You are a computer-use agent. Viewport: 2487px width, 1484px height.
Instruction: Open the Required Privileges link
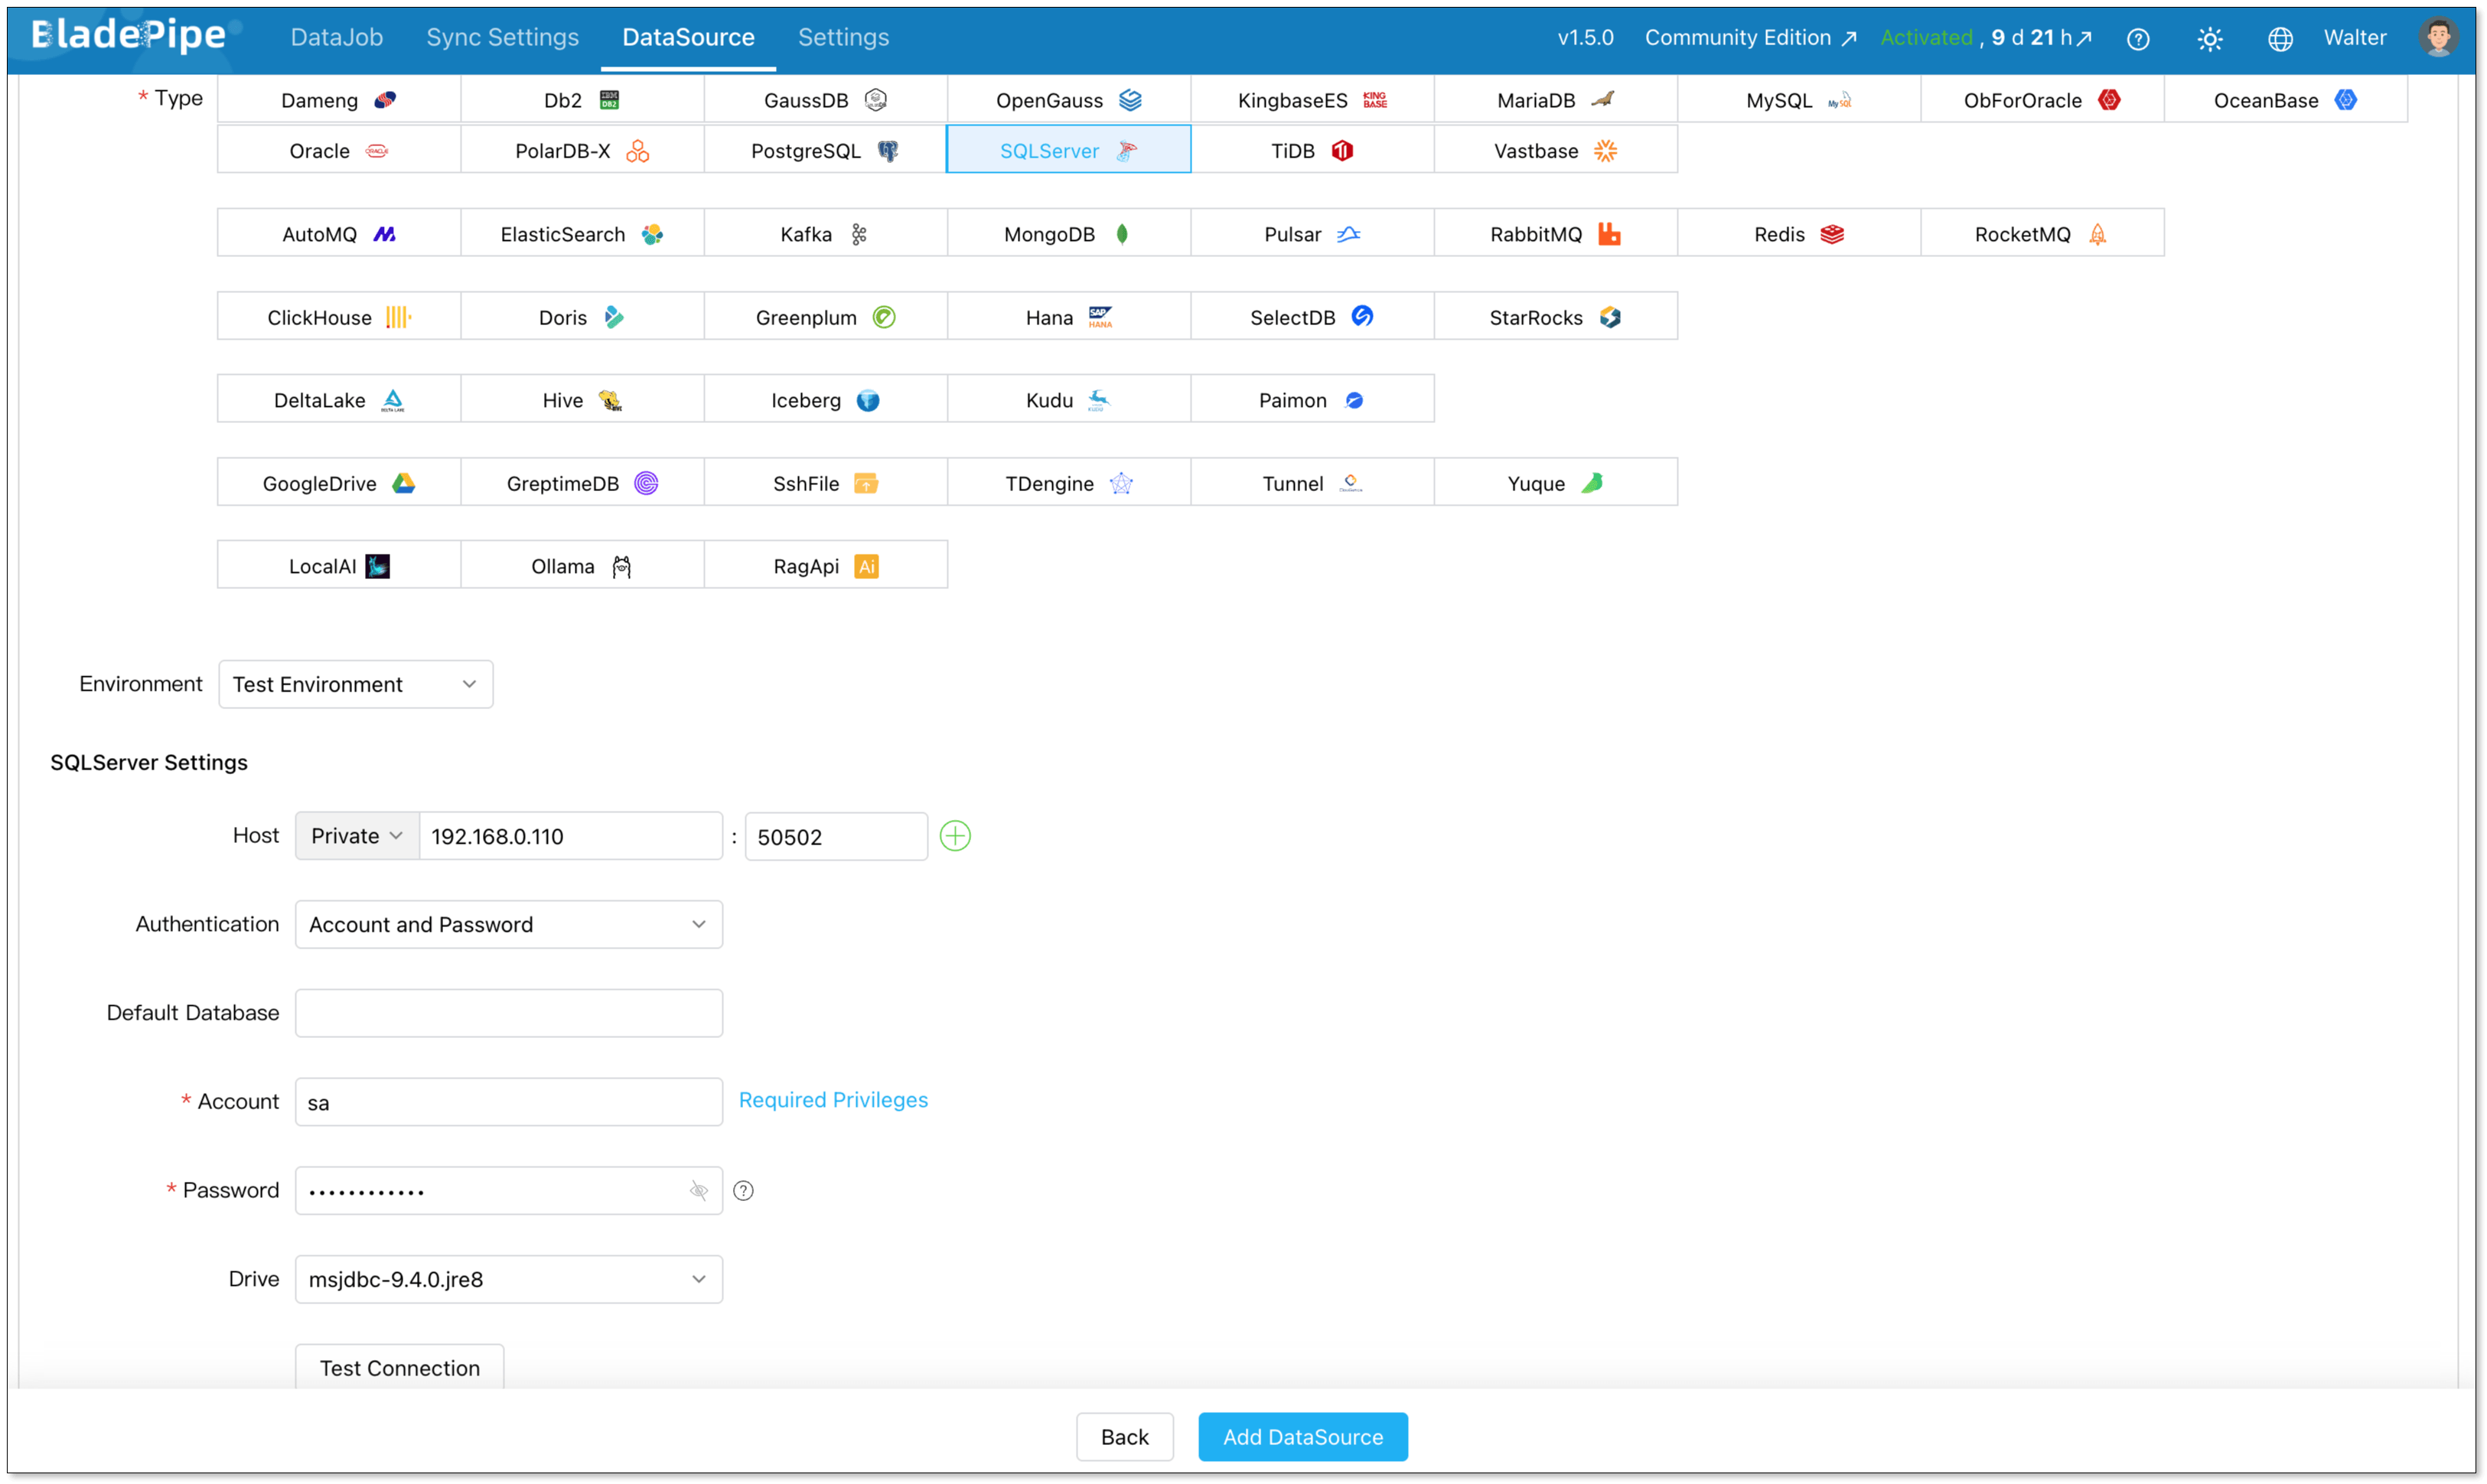(x=833, y=1100)
